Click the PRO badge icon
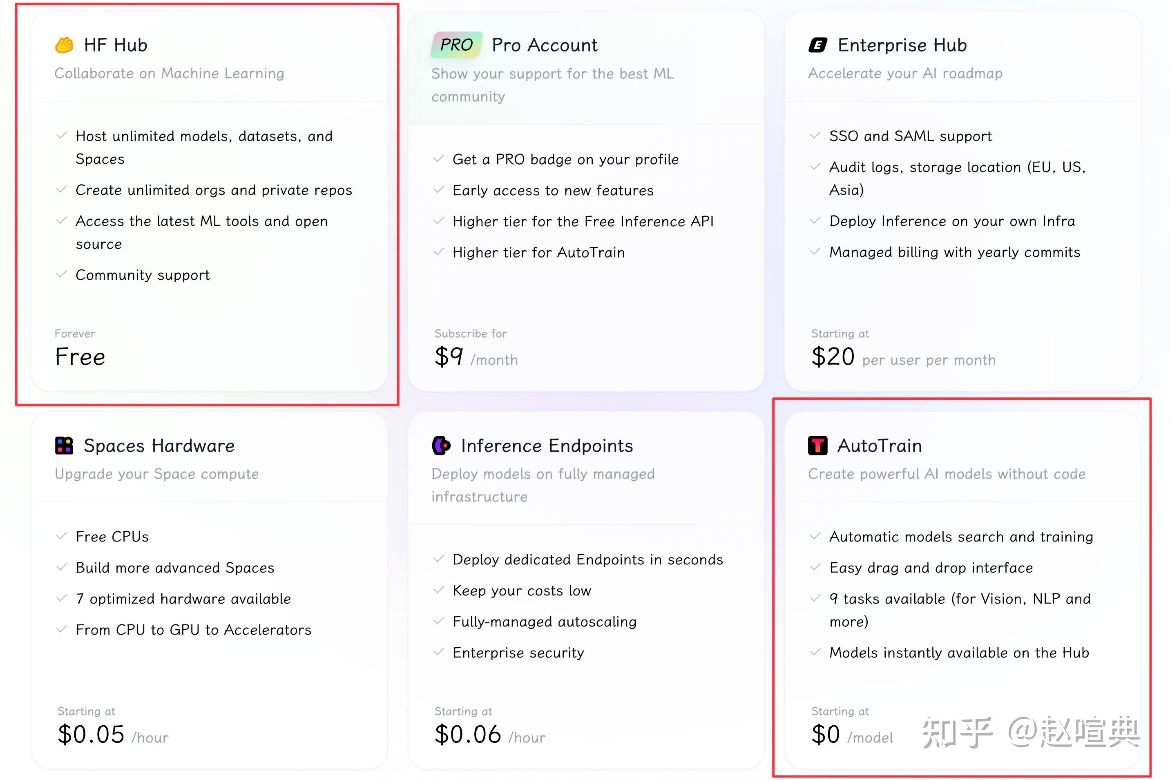The image size is (1170, 780). click(x=456, y=45)
